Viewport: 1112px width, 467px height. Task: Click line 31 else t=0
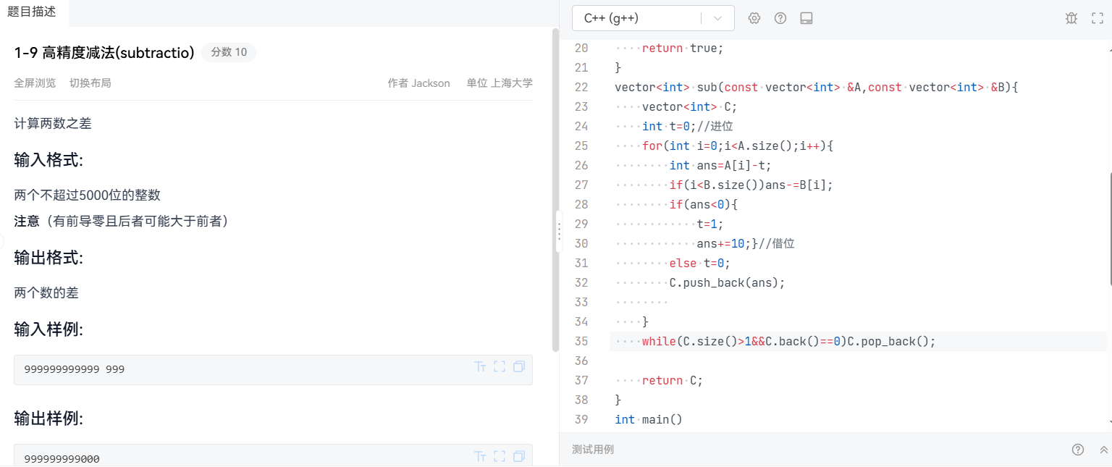point(699,263)
